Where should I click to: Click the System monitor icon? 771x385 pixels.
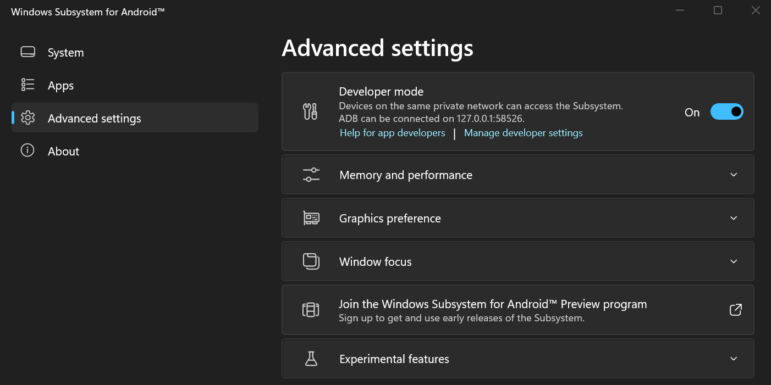point(27,52)
